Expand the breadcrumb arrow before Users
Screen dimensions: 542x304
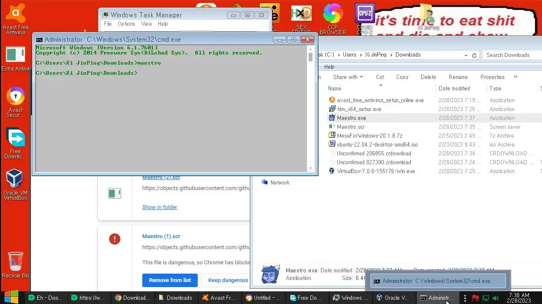click(339, 55)
